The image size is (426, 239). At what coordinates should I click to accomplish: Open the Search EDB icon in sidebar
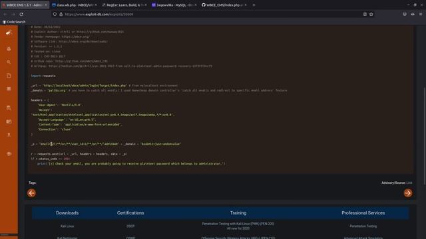pos(9,108)
